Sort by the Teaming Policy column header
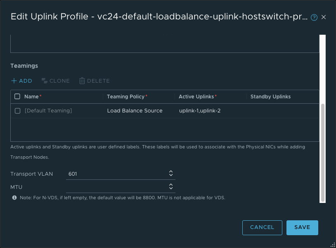 (x=125, y=97)
